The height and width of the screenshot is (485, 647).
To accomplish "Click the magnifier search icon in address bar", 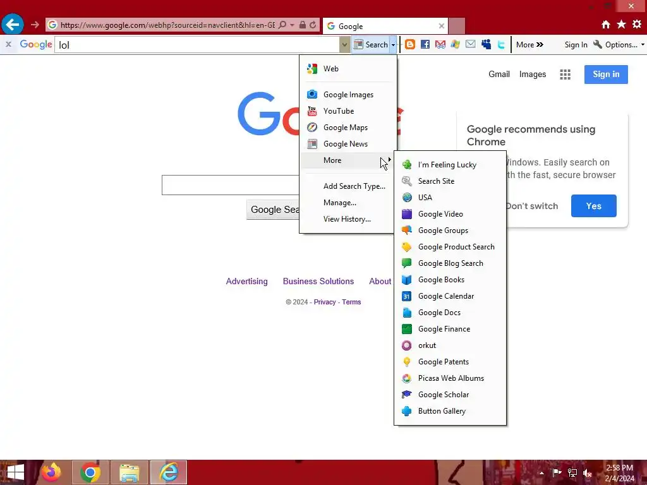I will pos(282,25).
